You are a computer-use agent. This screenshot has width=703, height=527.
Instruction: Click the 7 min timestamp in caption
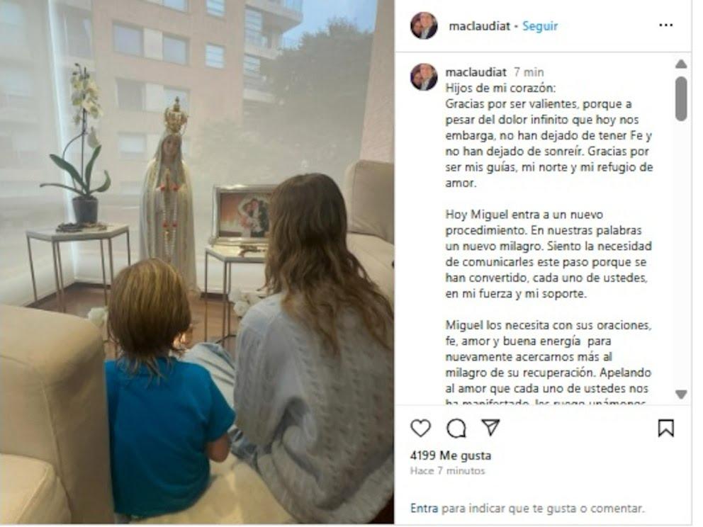[x=529, y=72]
